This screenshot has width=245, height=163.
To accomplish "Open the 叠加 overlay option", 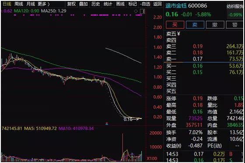I will 83,4.
